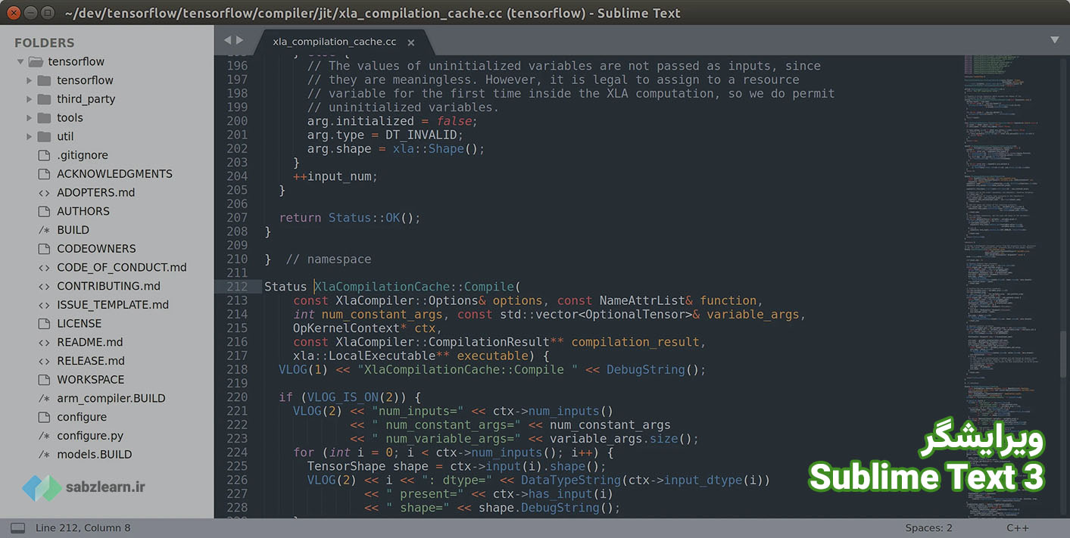This screenshot has height=538, width=1070.
Task: Click the WORKSPACE file icon
Action: (x=44, y=380)
